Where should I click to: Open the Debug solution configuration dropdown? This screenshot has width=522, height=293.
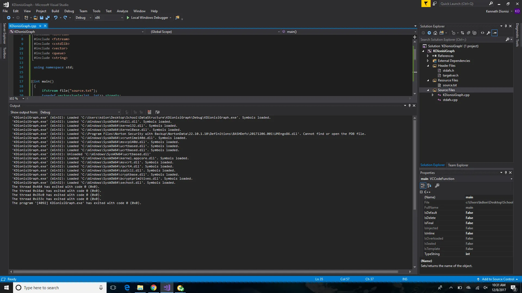click(84, 18)
